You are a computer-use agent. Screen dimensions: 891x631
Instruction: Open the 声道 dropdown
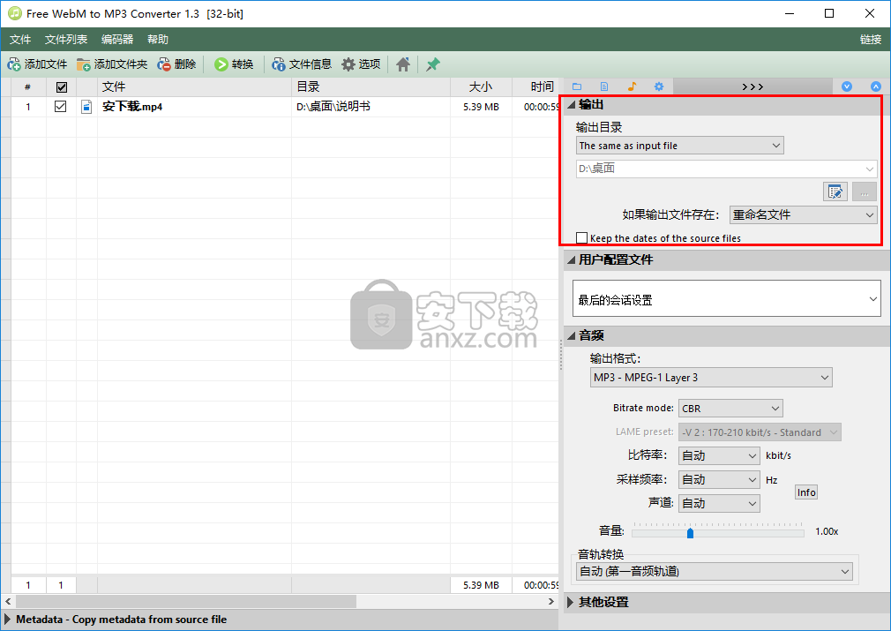pos(719,503)
